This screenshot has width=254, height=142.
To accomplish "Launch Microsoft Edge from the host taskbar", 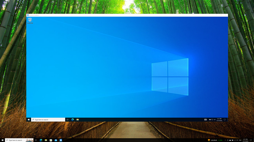I will (x=41, y=140).
